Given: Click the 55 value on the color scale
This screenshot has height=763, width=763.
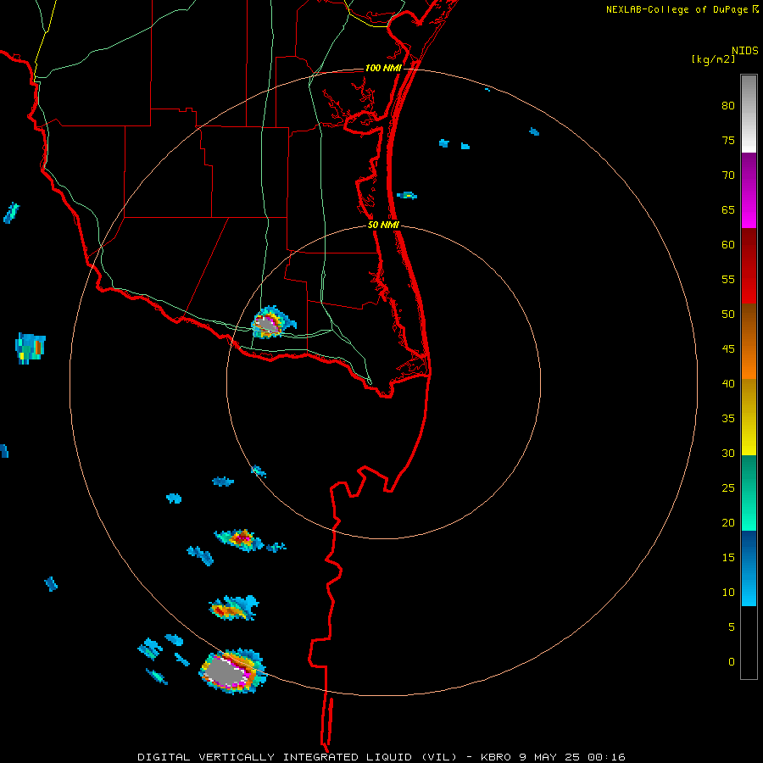Looking at the screenshot, I should point(728,280).
